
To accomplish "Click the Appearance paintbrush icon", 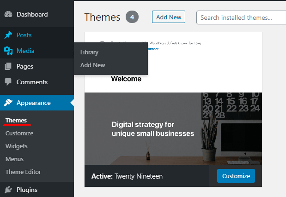I will click(8, 103).
